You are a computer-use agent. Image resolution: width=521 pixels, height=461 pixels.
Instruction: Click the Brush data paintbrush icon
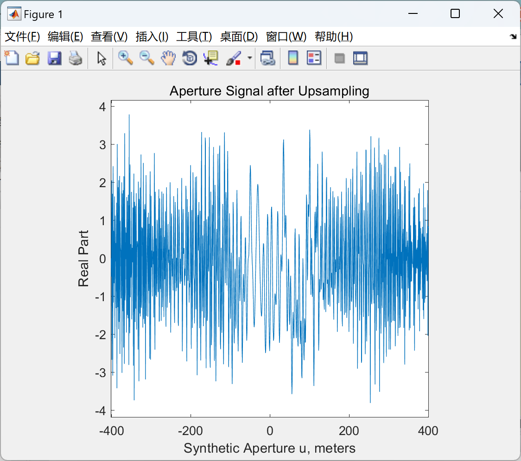point(234,58)
